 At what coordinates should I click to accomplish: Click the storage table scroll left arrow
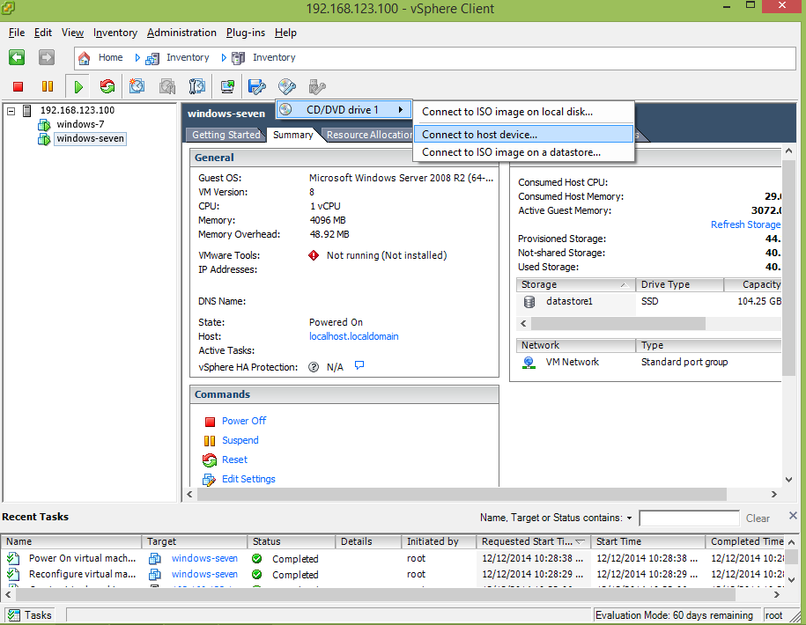pyautogui.click(x=523, y=324)
